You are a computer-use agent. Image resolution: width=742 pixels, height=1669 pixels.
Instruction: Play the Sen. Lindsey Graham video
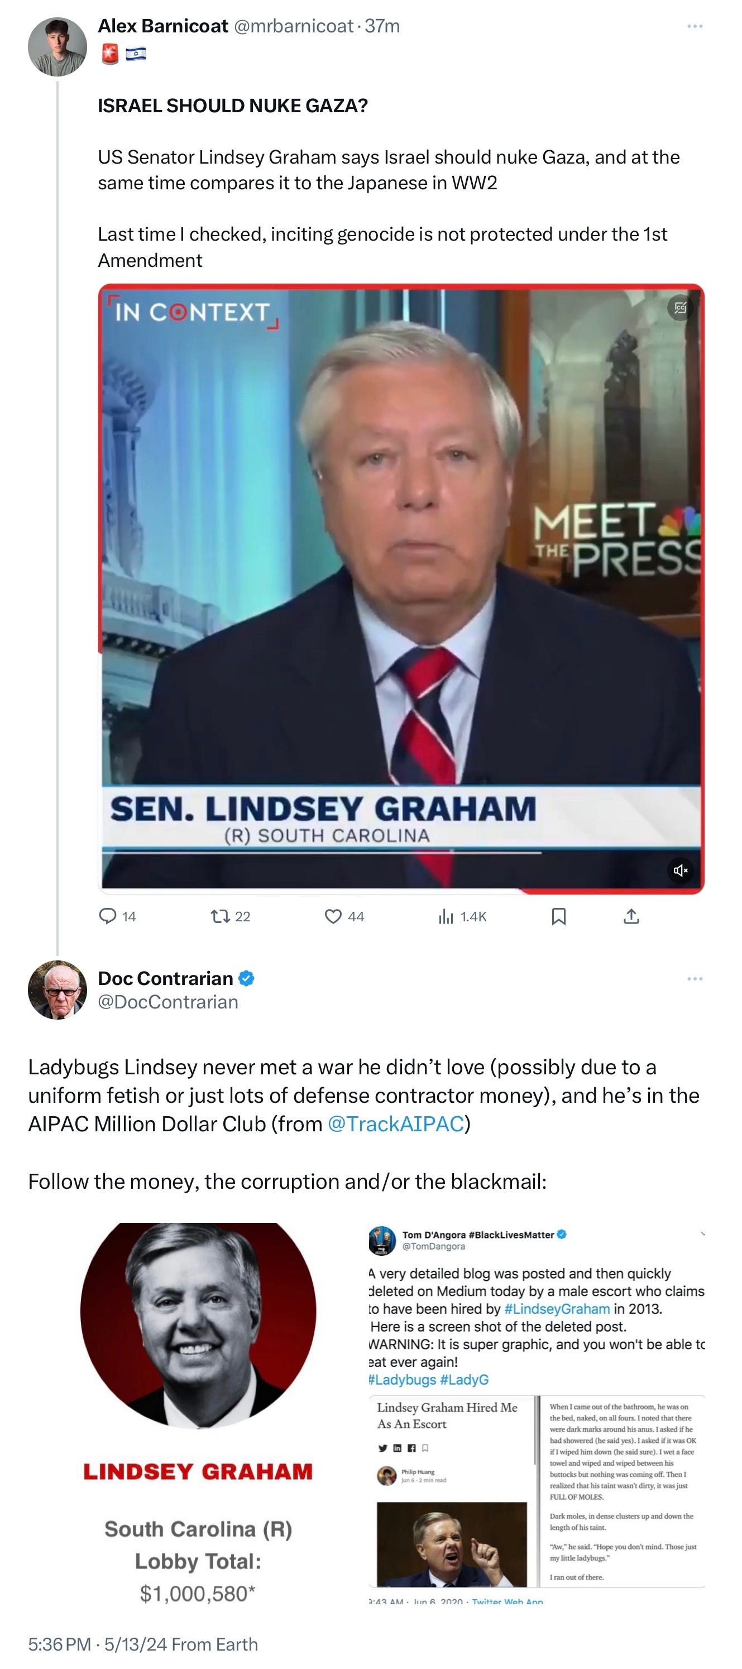[401, 589]
